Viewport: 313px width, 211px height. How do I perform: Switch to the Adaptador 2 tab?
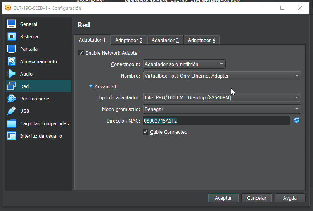[x=128, y=40]
